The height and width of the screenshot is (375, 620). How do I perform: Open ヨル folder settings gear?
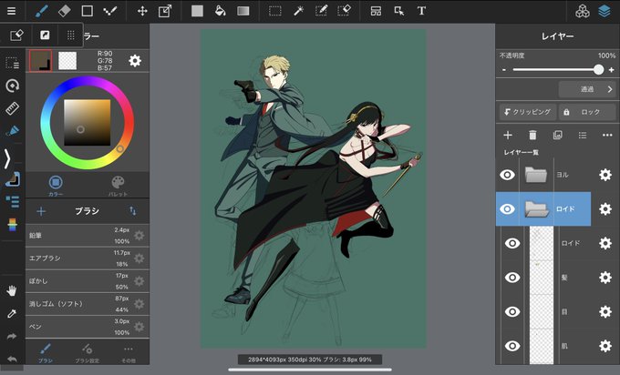[605, 175]
